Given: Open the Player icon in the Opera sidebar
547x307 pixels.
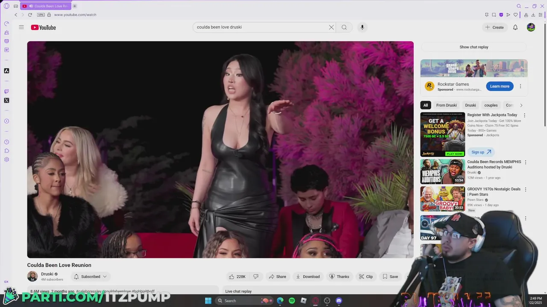Looking at the screenshot, I should 6,121.
